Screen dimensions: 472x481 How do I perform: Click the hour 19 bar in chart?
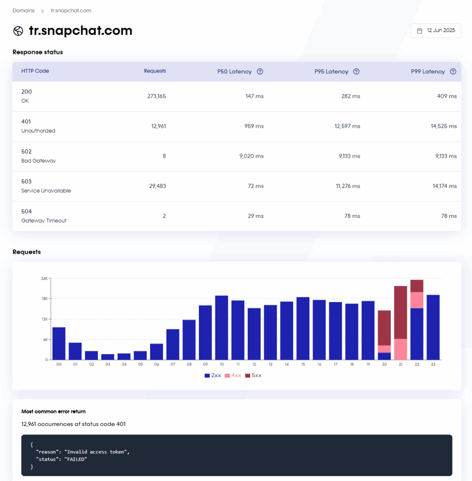point(368,331)
